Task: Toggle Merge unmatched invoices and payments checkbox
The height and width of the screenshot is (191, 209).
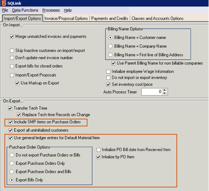Action: [12, 37]
